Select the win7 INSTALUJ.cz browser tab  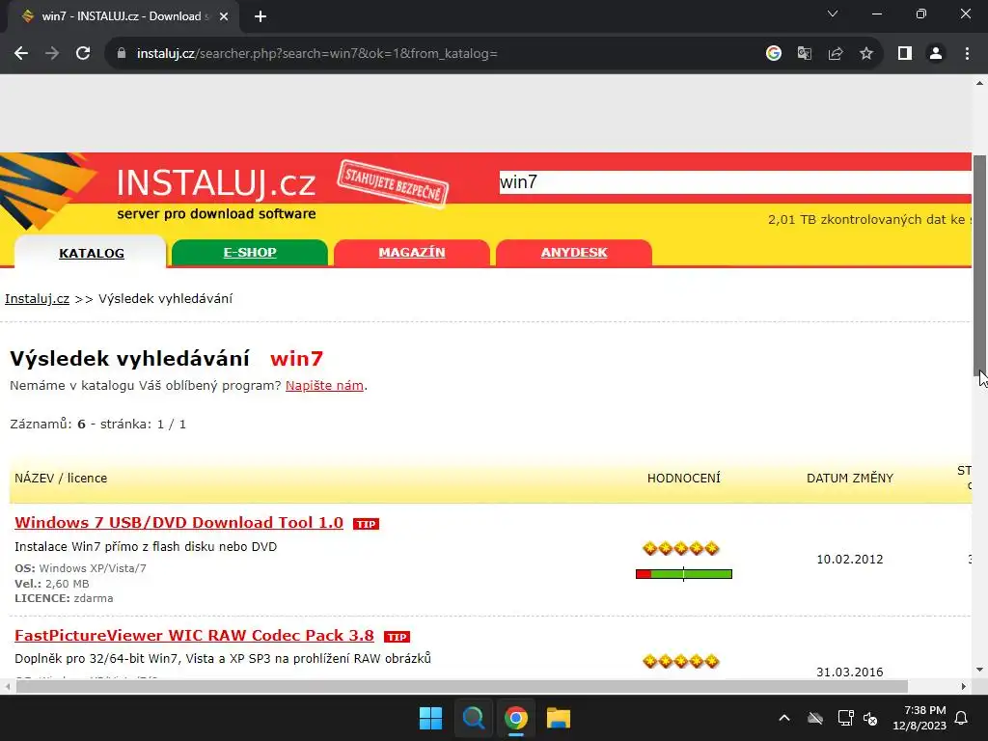click(123, 16)
